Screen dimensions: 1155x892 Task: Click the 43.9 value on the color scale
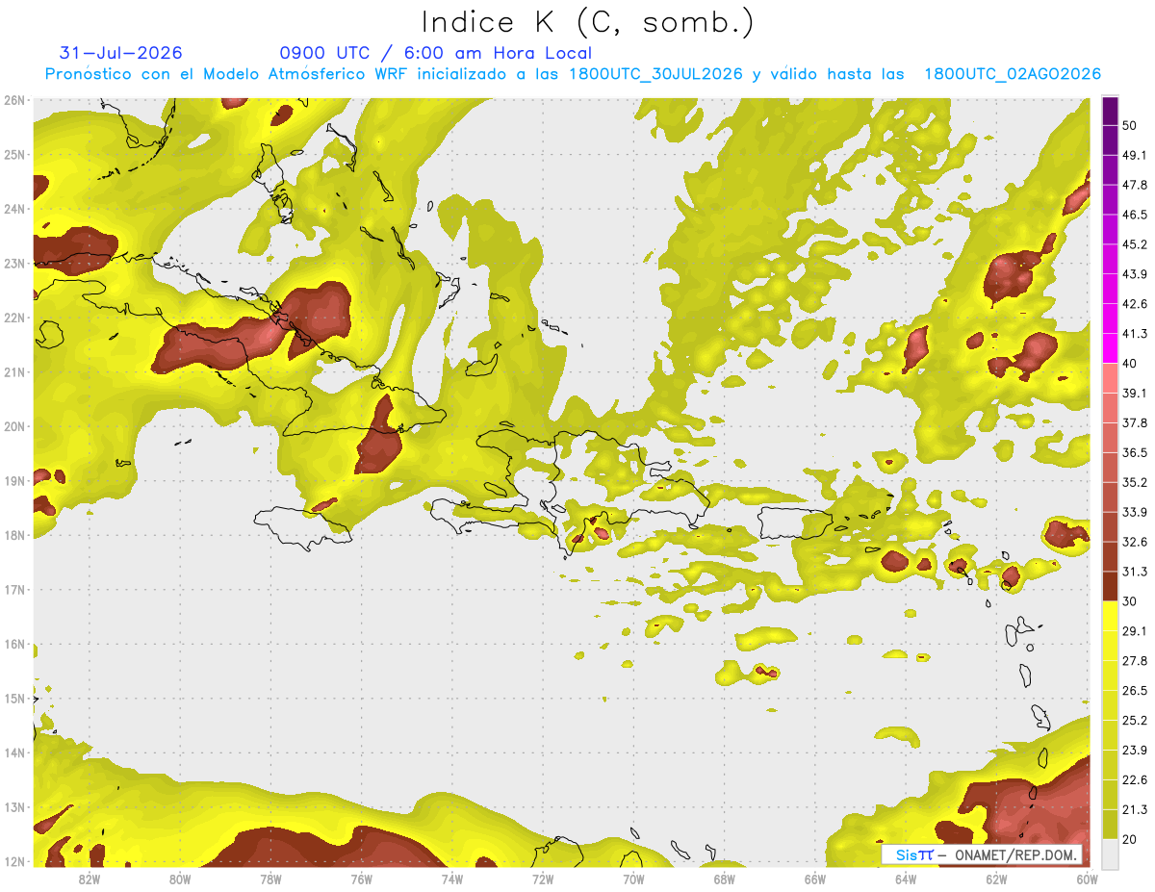1135,274
